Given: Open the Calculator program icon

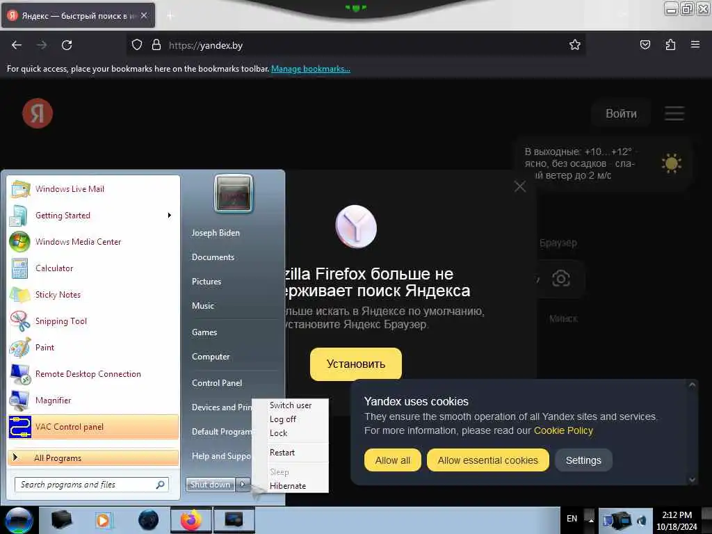Looking at the screenshot, I should click(x=19, y=268).
